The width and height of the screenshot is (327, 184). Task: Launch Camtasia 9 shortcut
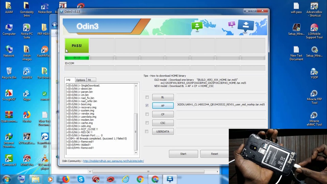(x=9, y=160)
